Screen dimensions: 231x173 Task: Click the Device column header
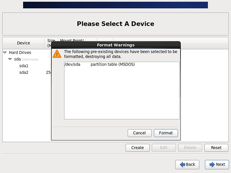coord(23,43)
